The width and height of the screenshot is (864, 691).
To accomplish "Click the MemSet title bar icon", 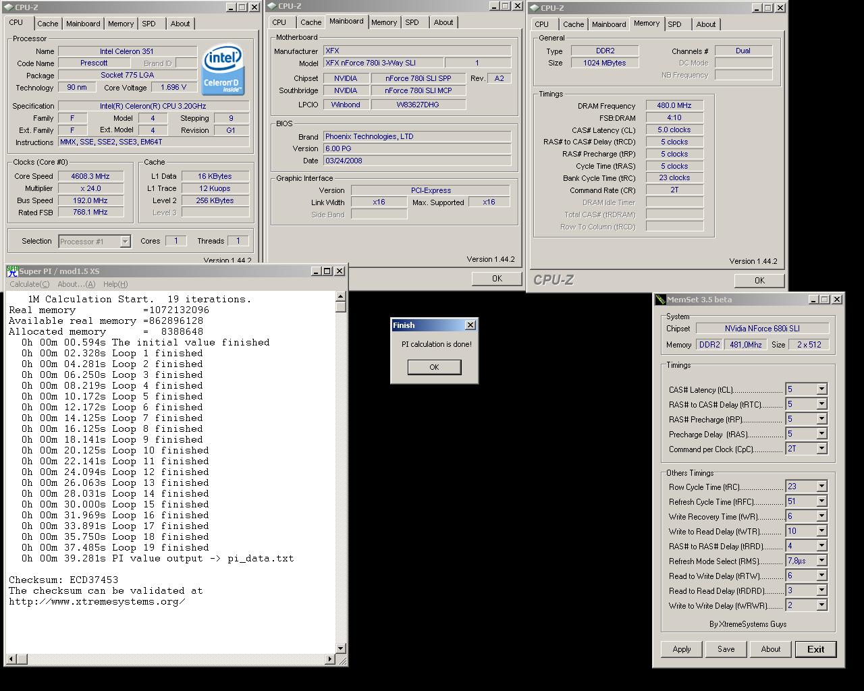I will pyautogui.click(x=661, y=300).
